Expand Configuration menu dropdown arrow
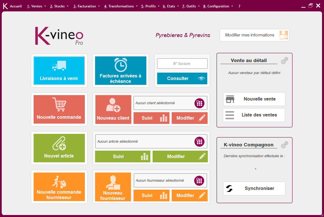The image size is (324, 217). pos(232,6)
